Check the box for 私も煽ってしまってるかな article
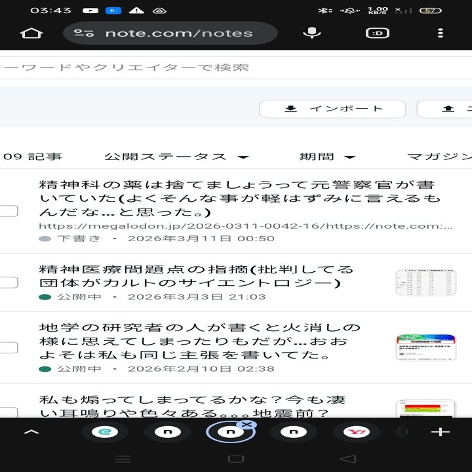Viewport: 472px width, 472px height. pos(9,412)
